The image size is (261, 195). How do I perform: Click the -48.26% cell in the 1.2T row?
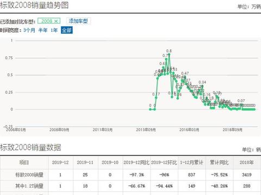coord(220,186)
